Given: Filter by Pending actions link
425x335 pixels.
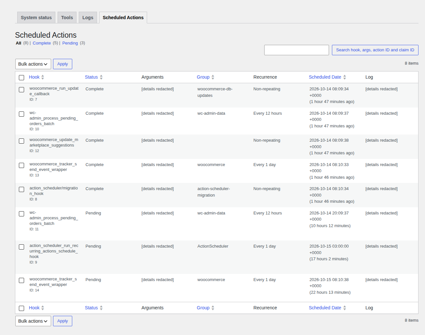Looking at the screenshot, I should tap(70, 43).
